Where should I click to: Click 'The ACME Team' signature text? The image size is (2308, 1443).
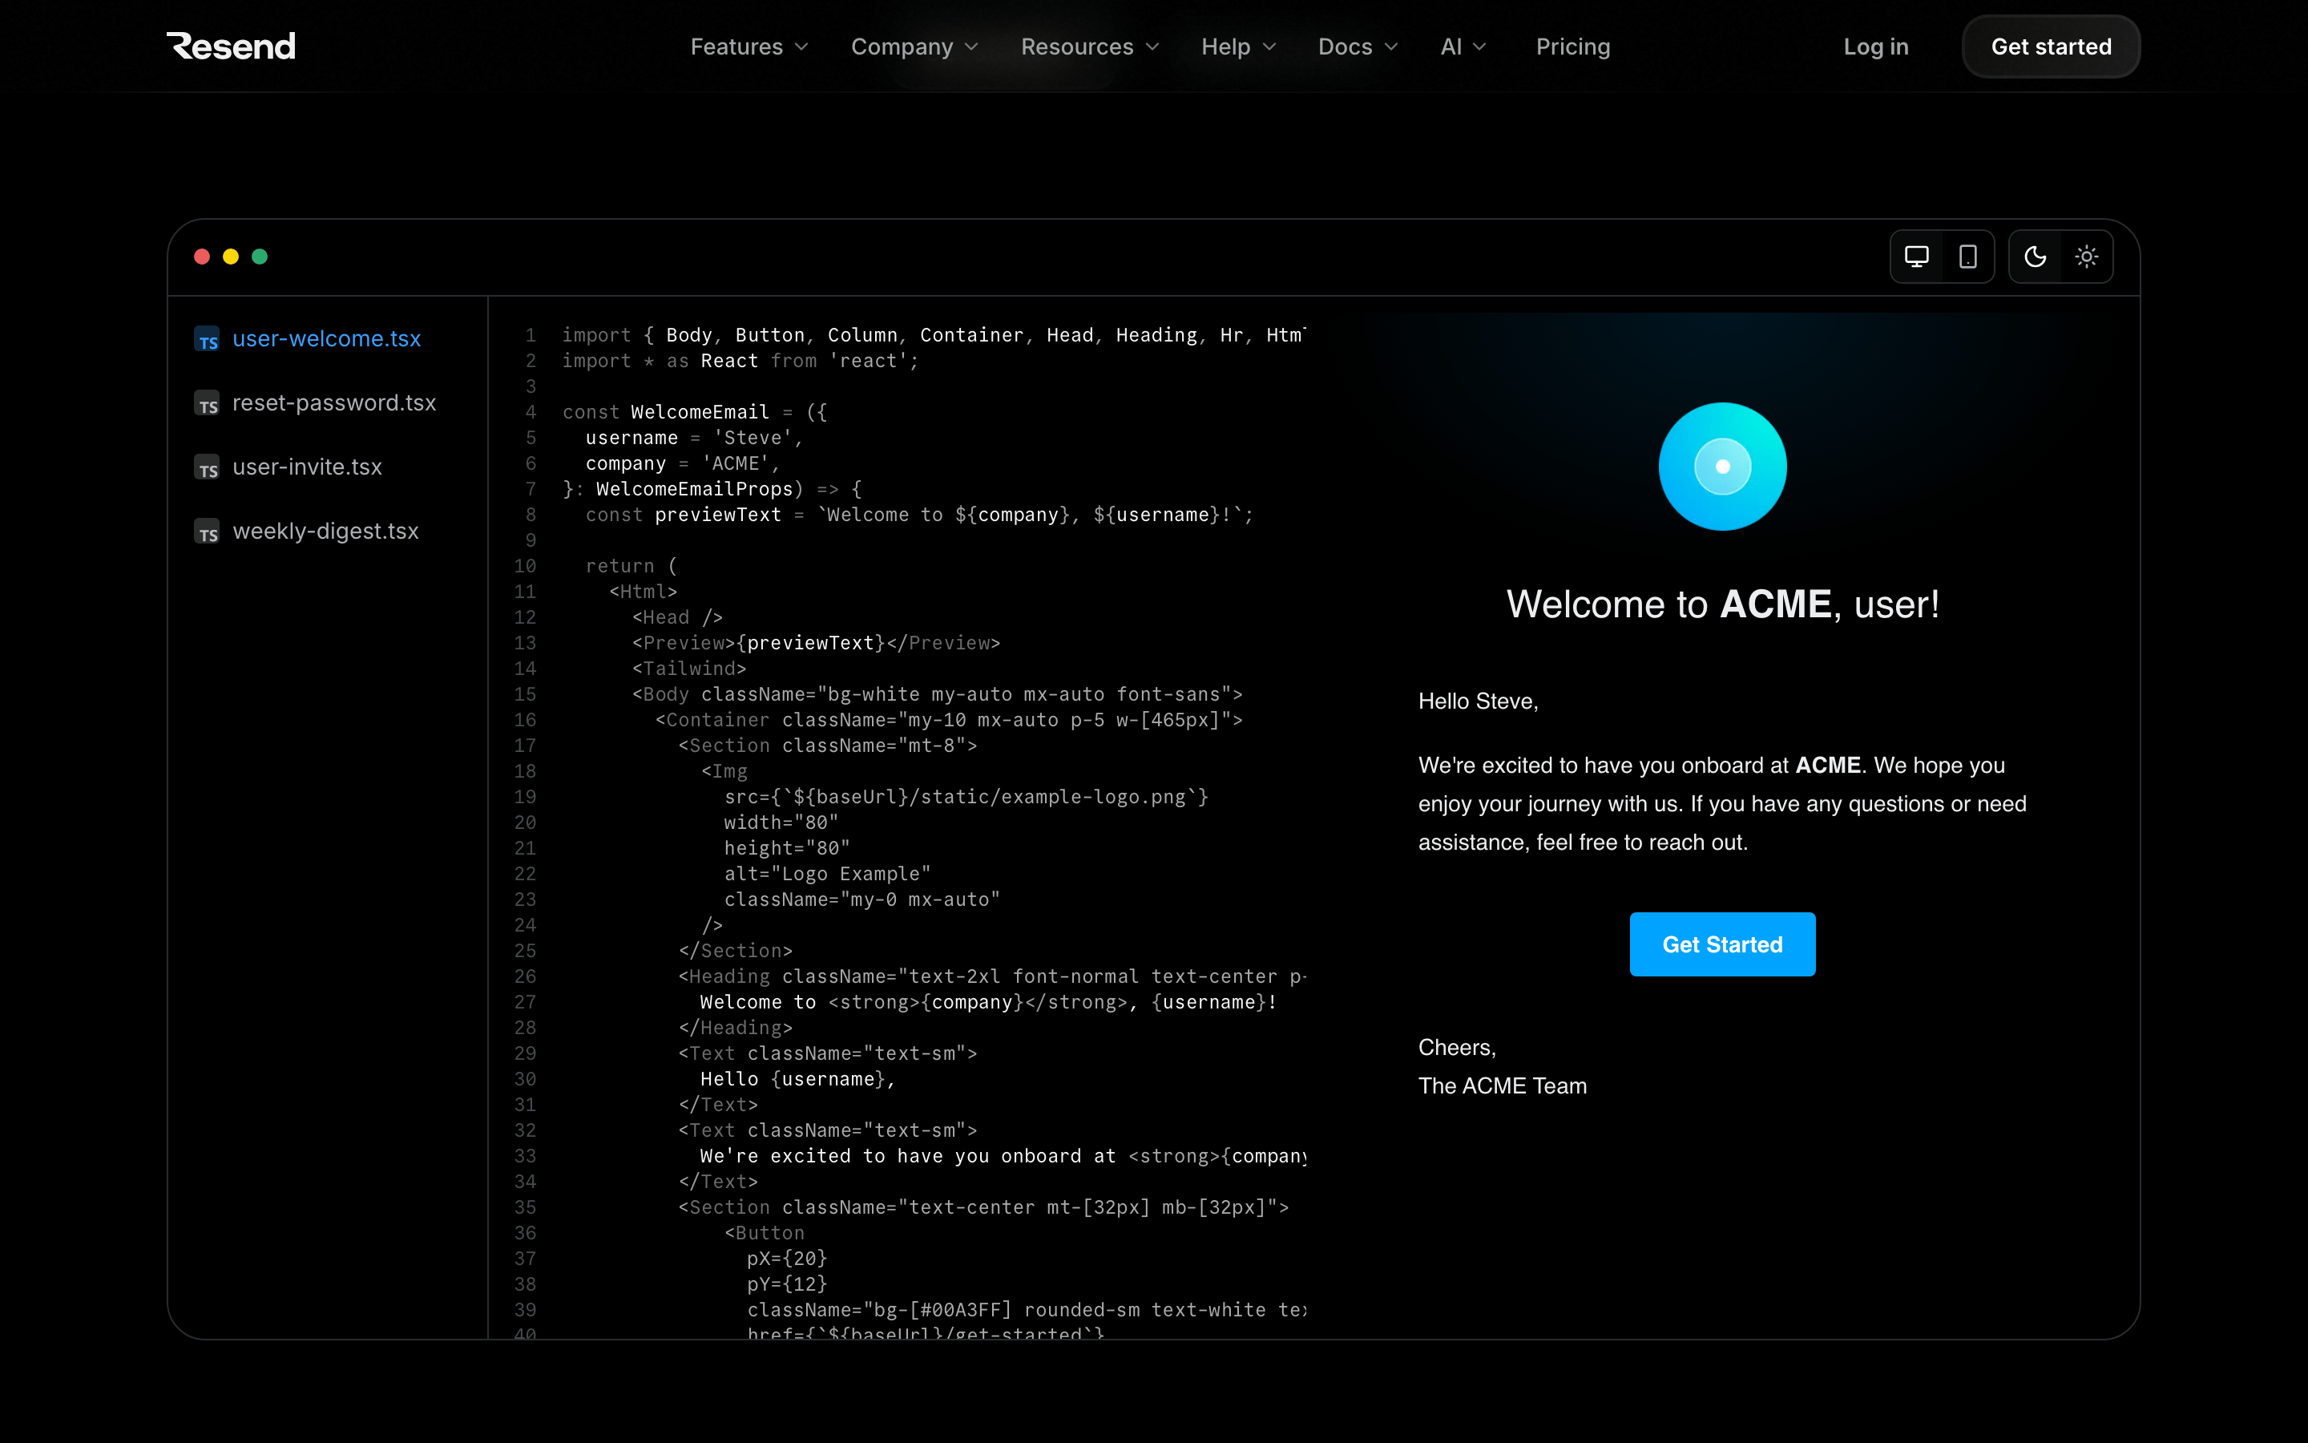pos(1502,1086)
